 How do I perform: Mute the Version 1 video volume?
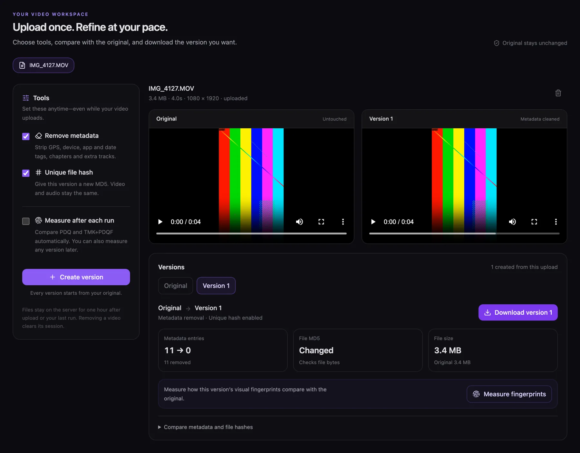click(512, 222)
